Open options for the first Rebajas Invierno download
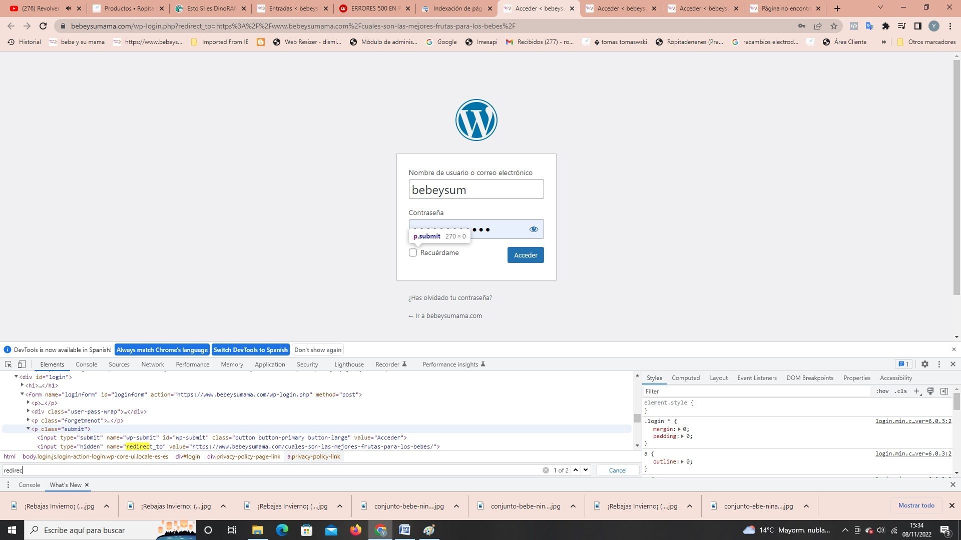Image resolution: width=961 pixels, height=540 pixels. (x=107, y=506)
